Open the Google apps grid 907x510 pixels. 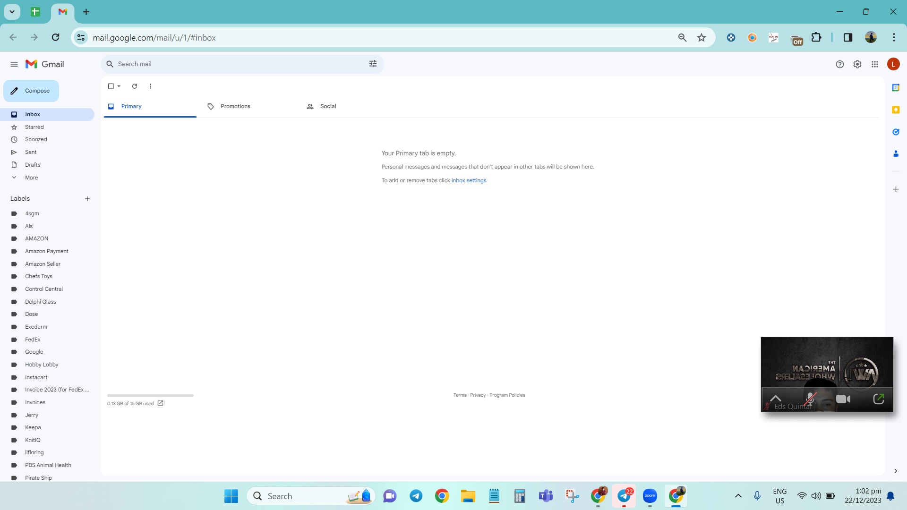pos(875,64)
